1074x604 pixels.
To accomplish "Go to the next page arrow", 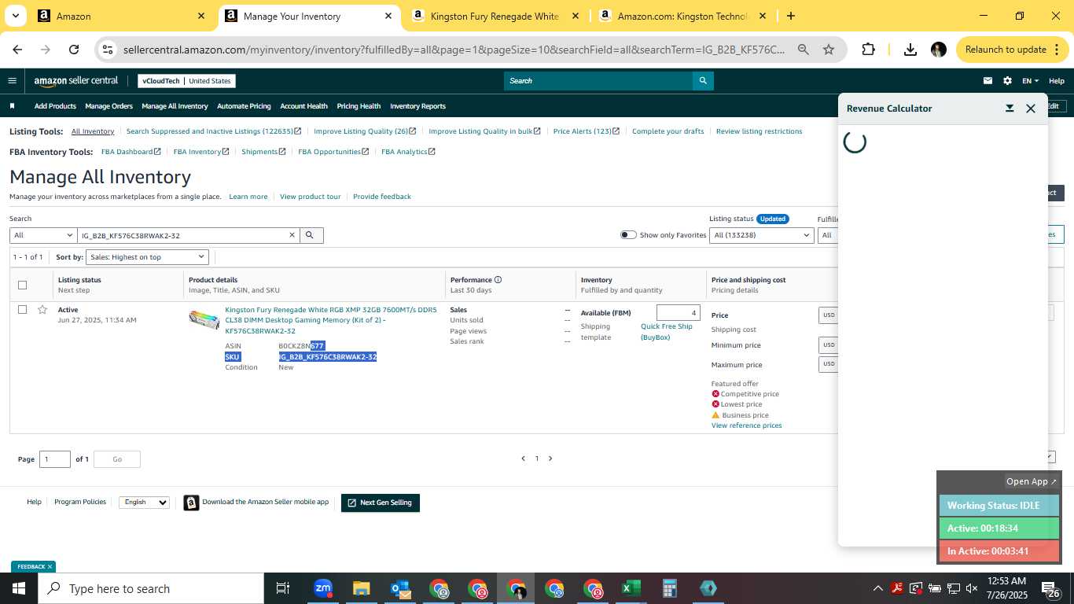I will [x=550, y=459].
